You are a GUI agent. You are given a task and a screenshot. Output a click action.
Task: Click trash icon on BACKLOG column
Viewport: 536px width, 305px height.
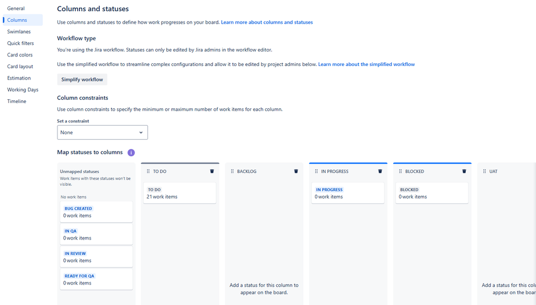296,171
